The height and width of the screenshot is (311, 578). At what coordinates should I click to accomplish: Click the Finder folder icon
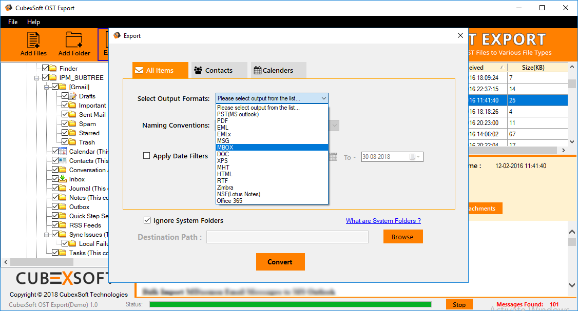point(53,68)
